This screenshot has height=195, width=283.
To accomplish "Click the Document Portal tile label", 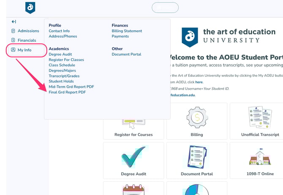I will click(197, 174).
